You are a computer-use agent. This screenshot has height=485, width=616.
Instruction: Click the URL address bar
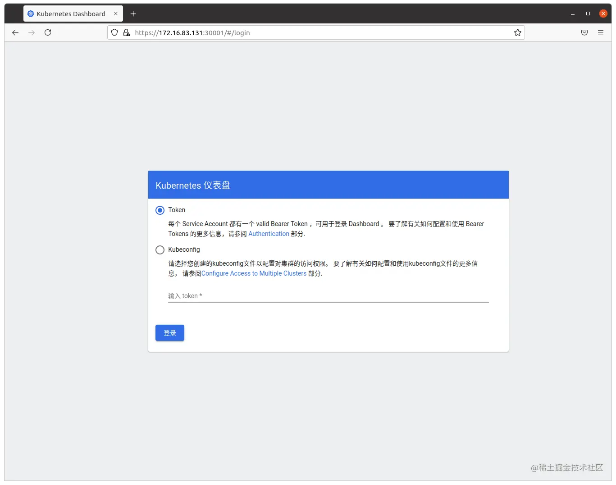coord(315,32)
